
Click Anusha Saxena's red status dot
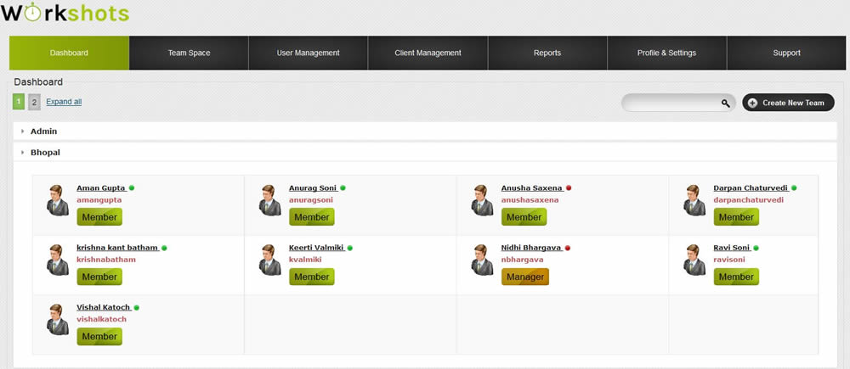pyautogui.click(x=569, y=187)
